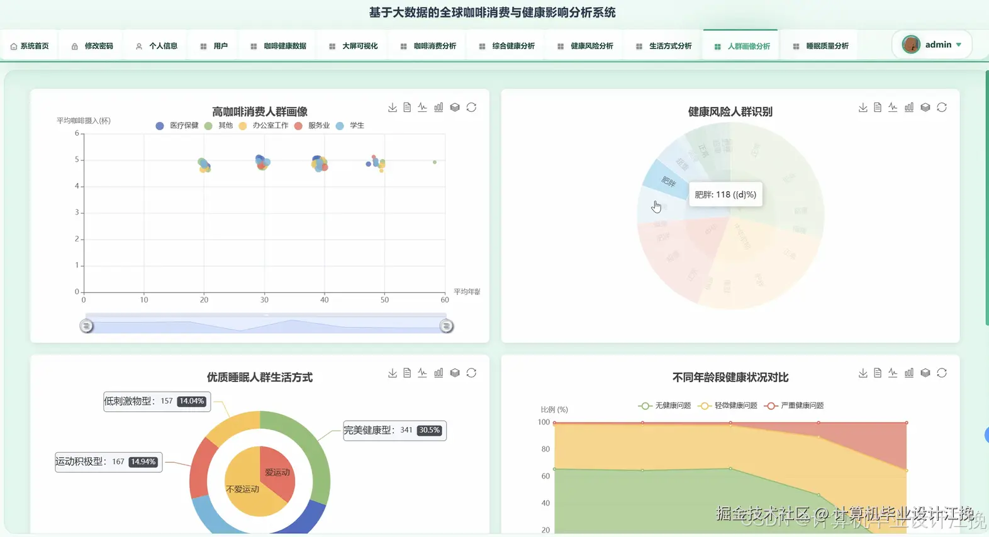
Task: Download the 不同年龄段健康状况对比 chart image
Action: tap(863, 373)
